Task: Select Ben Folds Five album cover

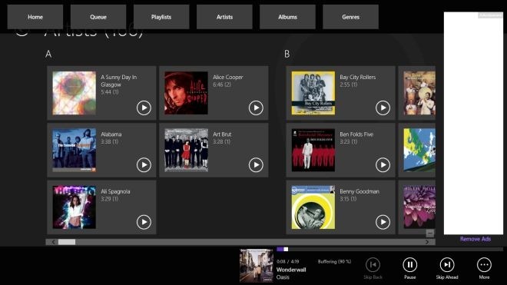Action: [313, 150]
